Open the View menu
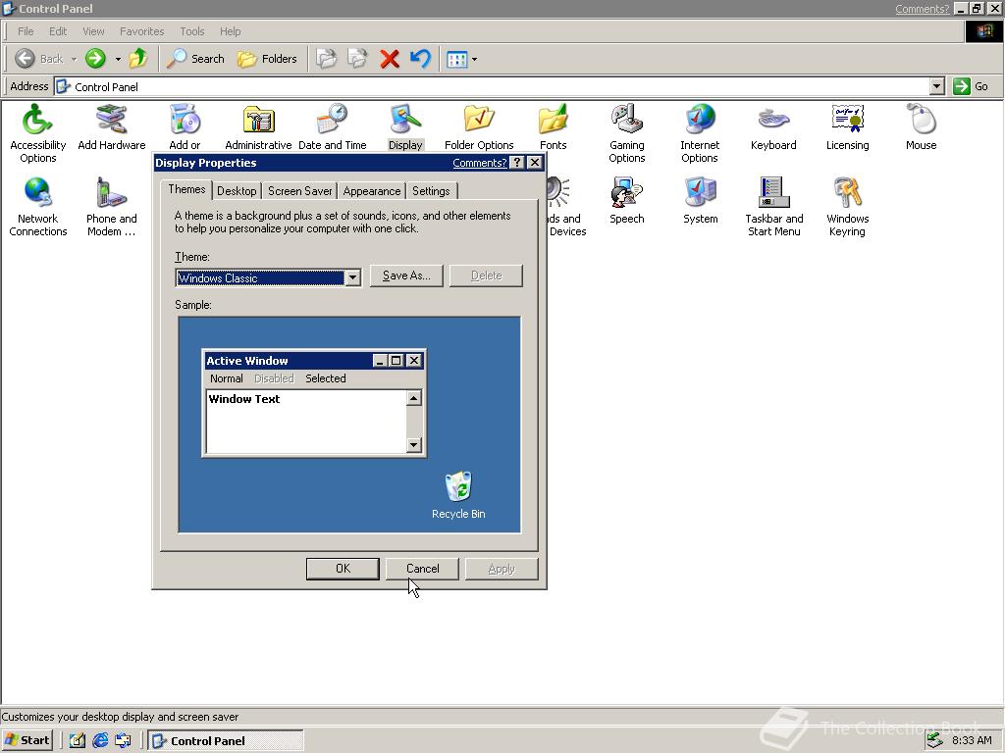 (x=93, y=31)
